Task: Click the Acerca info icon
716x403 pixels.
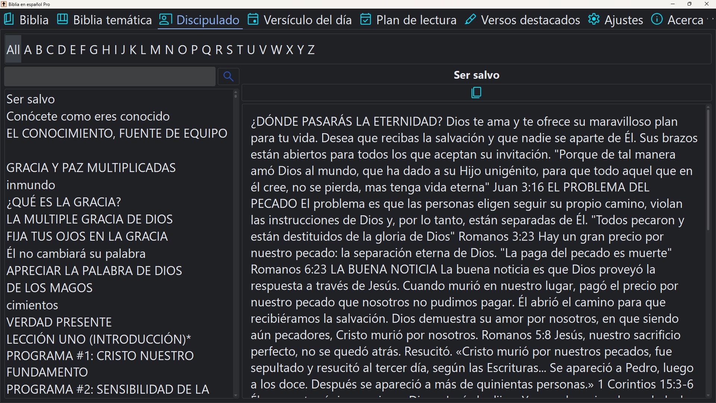Action: (x=657, y=19)
